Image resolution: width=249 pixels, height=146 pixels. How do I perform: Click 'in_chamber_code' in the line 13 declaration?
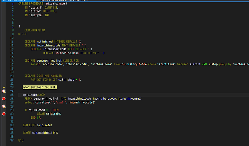(55, 49)
